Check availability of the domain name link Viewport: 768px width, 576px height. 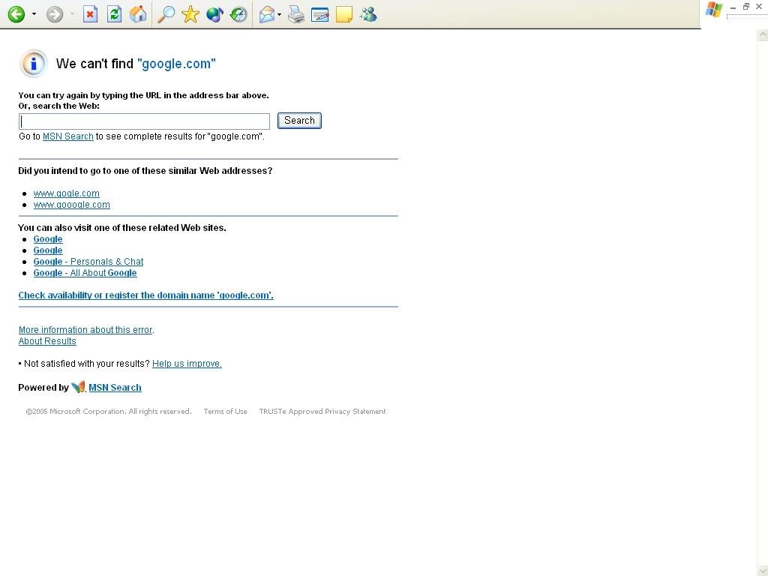(x=146, y=295)
